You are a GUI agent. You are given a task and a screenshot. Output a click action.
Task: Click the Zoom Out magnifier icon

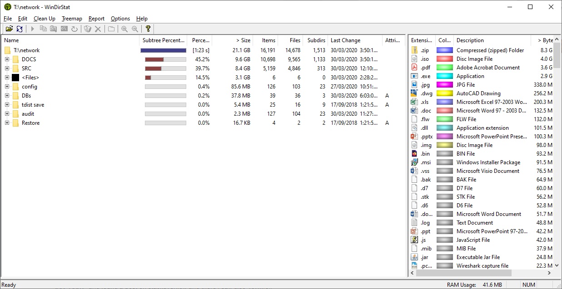(x=135, y=29)
